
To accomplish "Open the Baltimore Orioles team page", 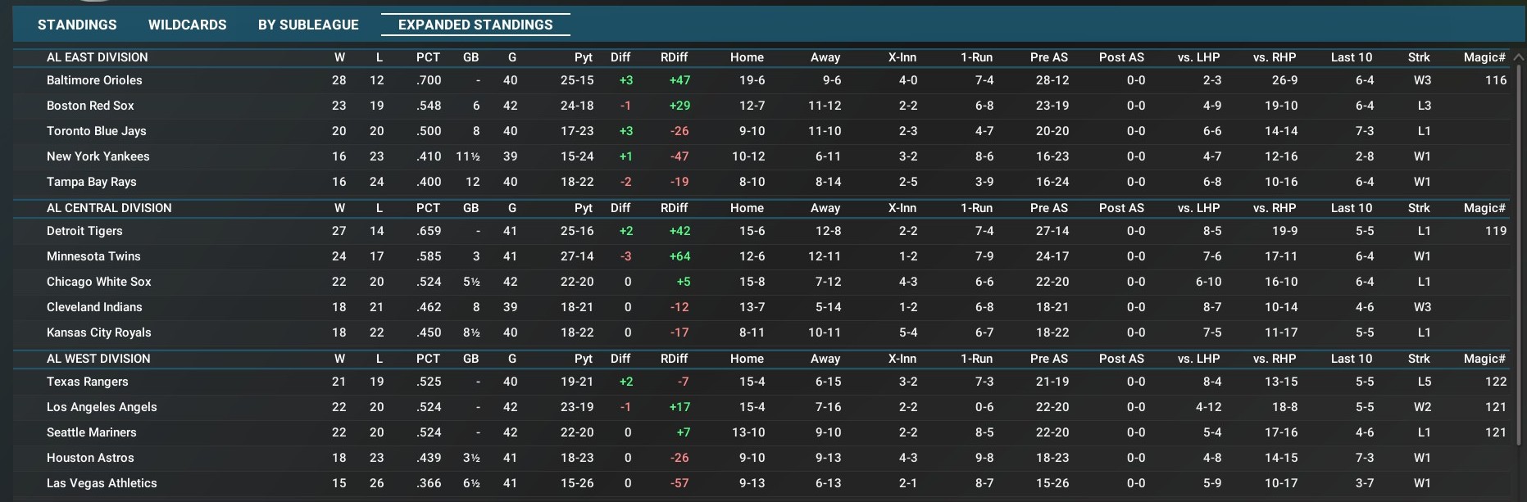I will point(94,80).
